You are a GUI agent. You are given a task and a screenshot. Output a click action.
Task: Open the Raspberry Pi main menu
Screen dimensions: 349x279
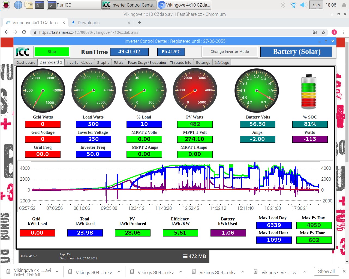click(6, 5)
